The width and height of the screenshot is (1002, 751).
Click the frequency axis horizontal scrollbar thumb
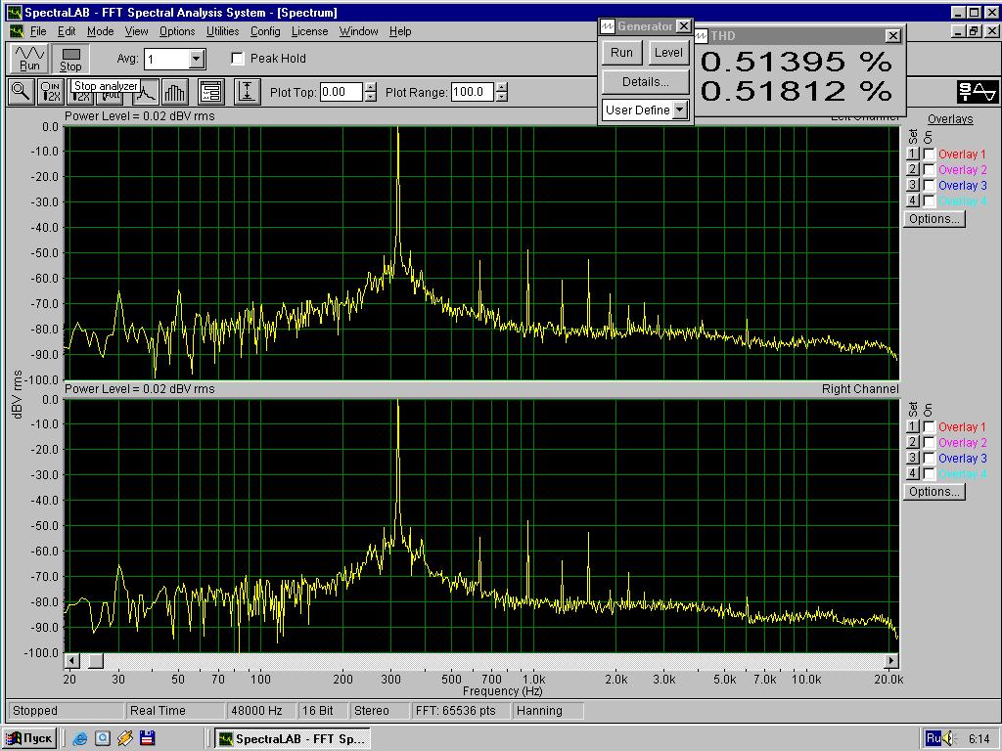[95, 661]
